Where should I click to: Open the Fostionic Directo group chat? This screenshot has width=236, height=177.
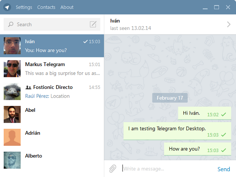[x=52, y=91]
